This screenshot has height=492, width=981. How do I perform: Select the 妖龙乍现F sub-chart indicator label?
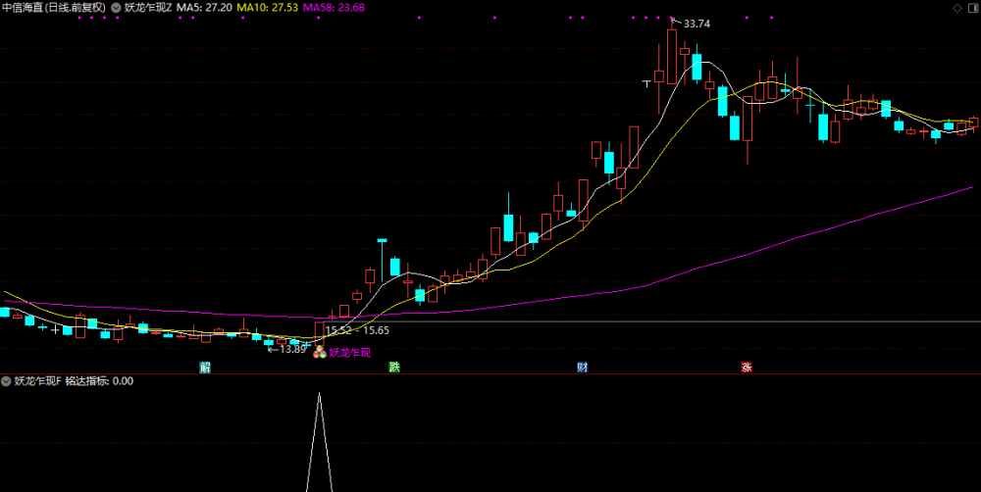(x=37, y=380)
